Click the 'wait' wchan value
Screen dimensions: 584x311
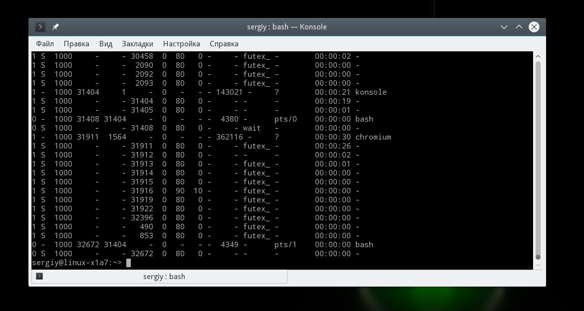tap(252, 128)
